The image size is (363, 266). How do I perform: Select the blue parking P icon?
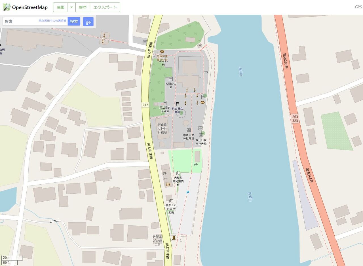coord(187,193)
